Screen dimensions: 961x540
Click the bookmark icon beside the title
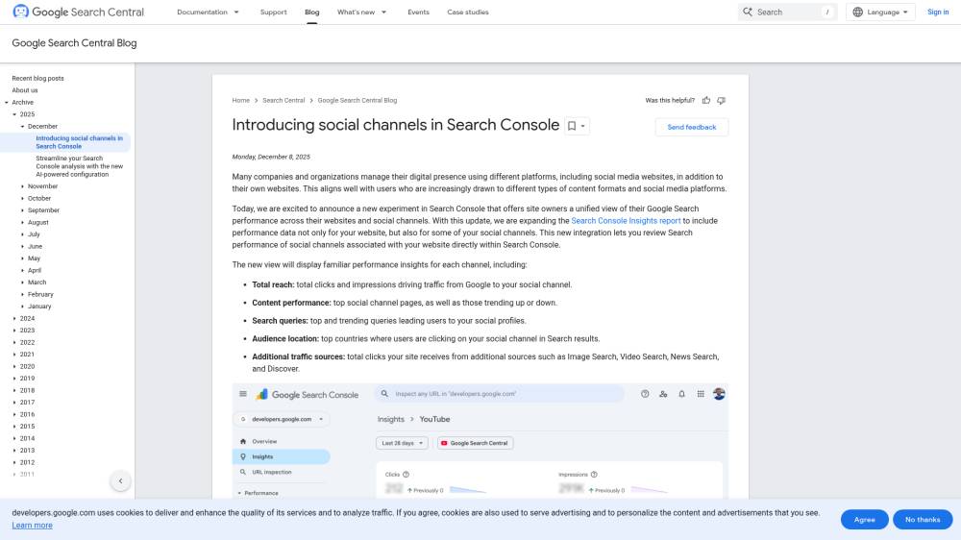571,126
